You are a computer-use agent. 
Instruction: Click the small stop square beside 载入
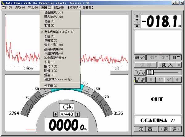pos(178,65)
